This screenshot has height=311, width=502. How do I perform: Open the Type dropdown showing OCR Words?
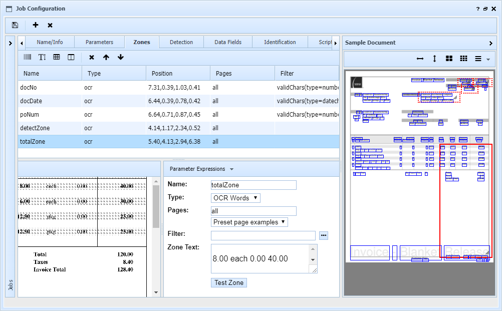point(235,198)
